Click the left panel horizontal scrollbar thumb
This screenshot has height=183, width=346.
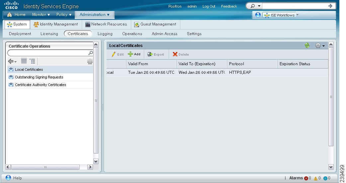click(x=45, y=167)
